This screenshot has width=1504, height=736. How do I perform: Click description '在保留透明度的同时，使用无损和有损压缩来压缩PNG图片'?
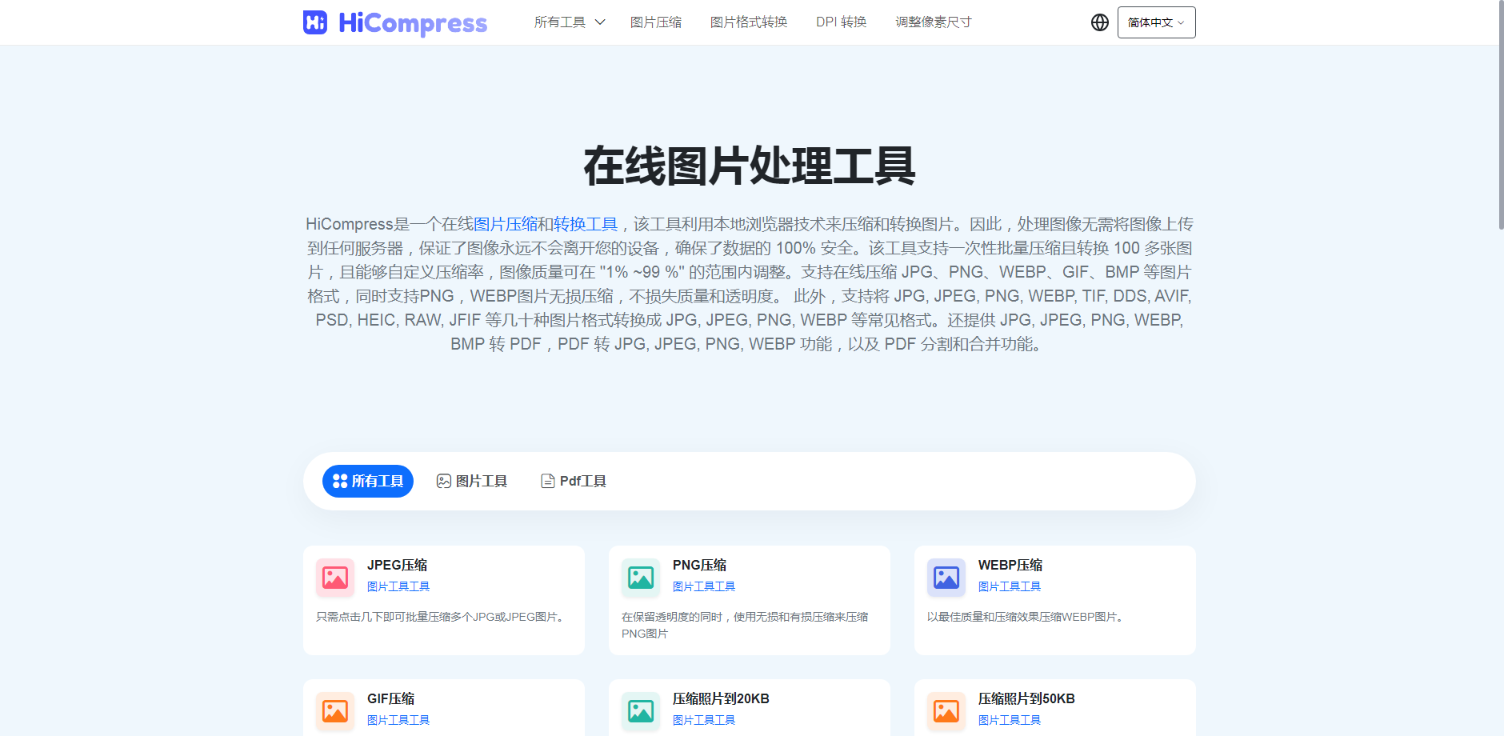click(745, 625)
